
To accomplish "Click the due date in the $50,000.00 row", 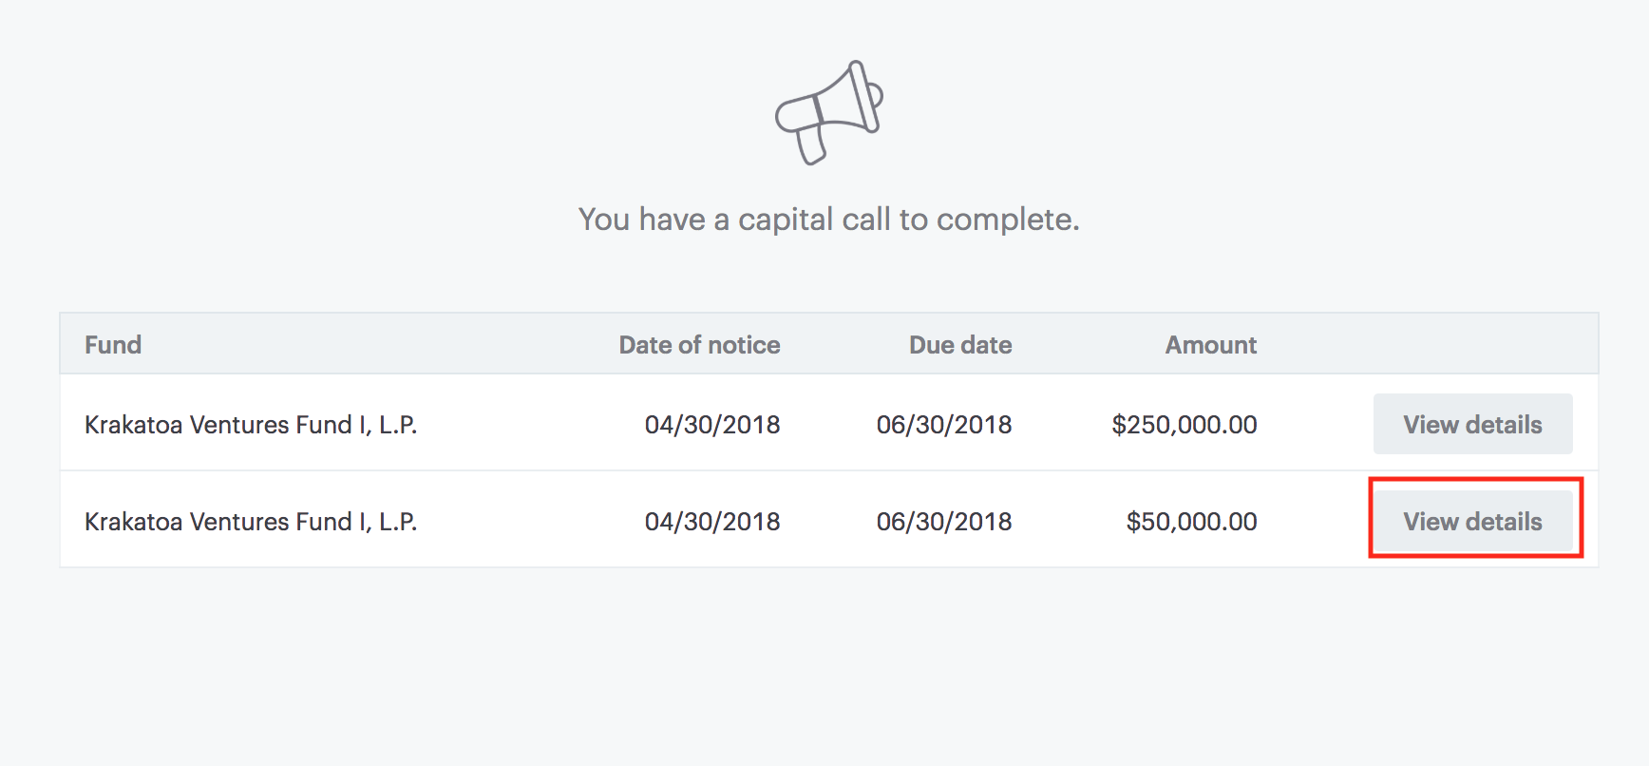I will point(943,522).
